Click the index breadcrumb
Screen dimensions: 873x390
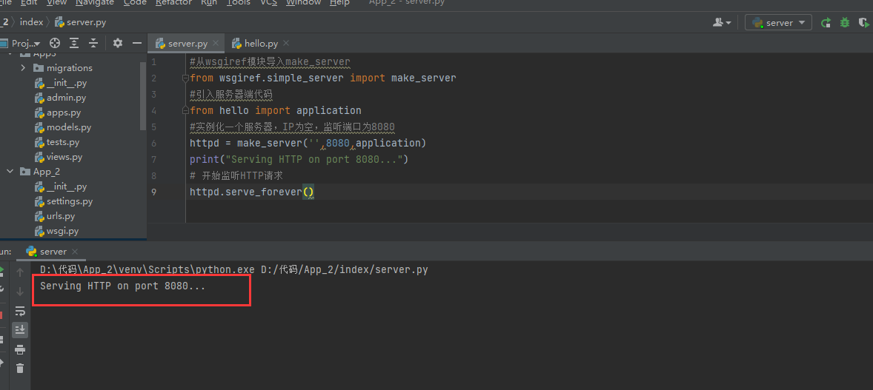31,22
